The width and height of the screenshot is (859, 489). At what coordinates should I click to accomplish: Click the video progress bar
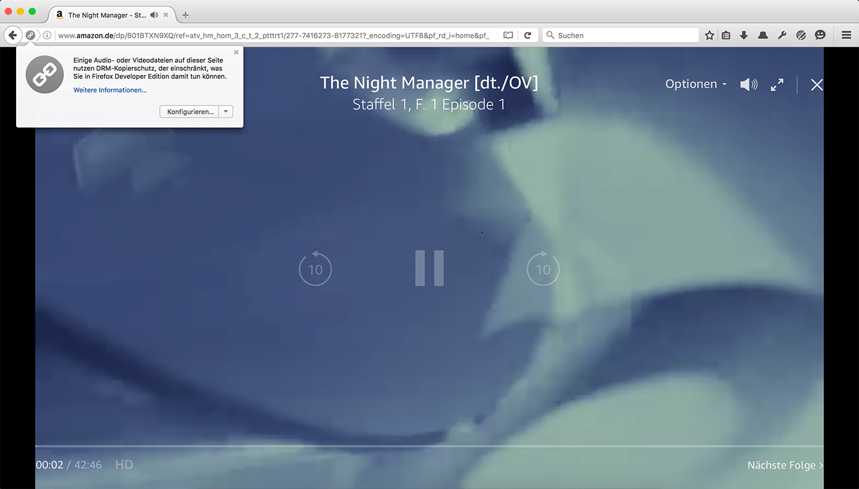(429, 446)
